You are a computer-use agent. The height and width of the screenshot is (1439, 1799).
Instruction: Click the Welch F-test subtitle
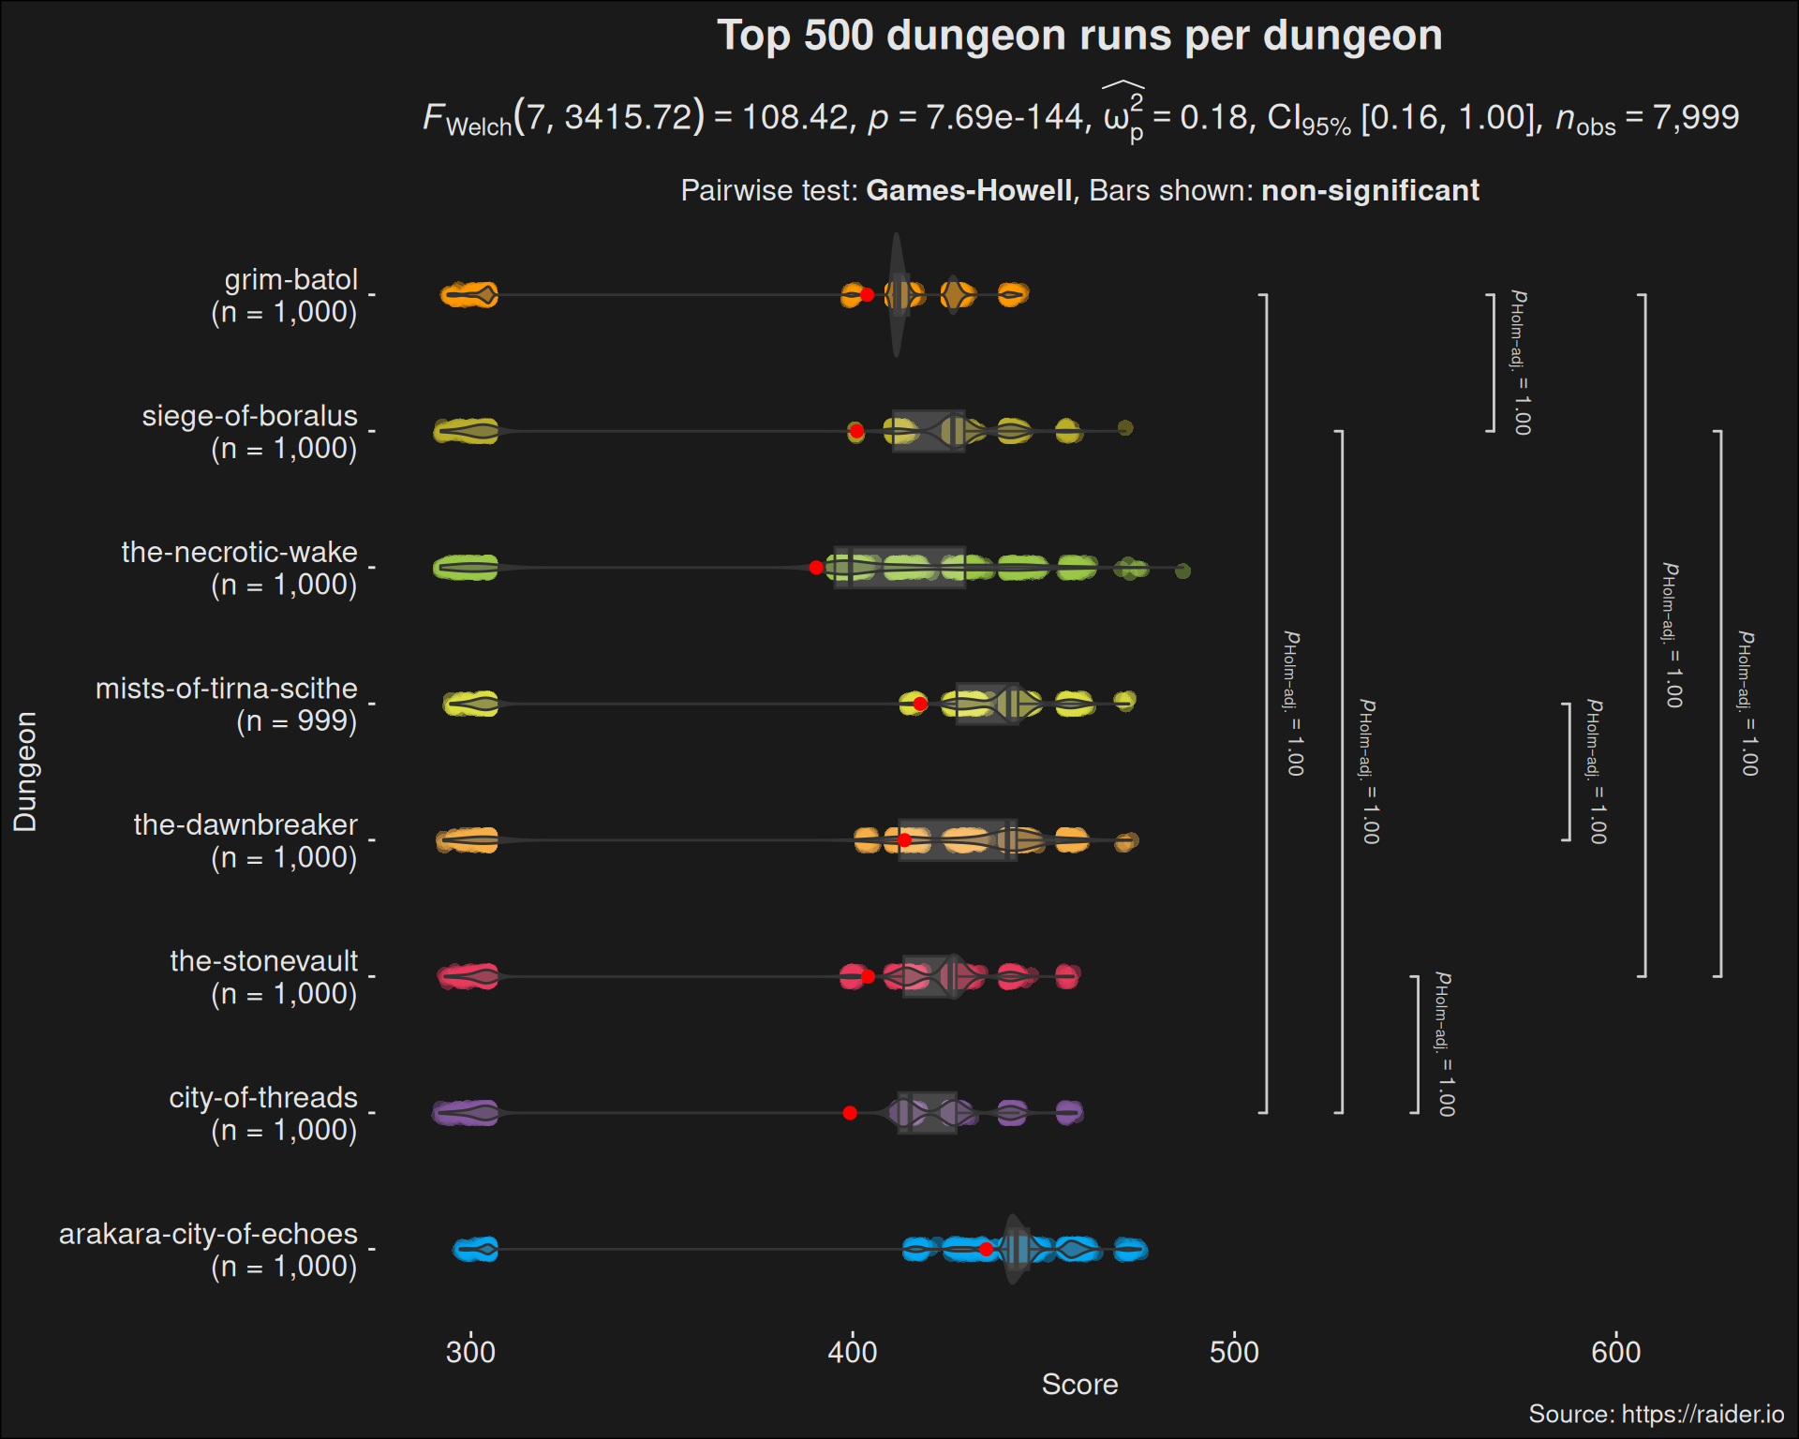click(x=1079, y=117)
